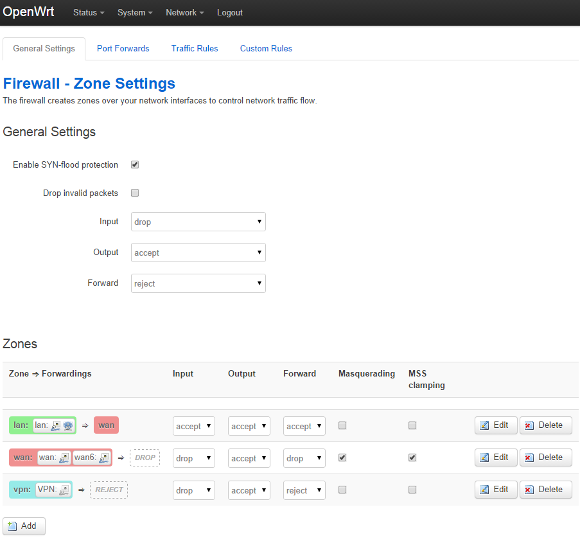Open the vpn zone Forward dropdown
The height and width of the screenshot is (541, 580).
[304, 490]
